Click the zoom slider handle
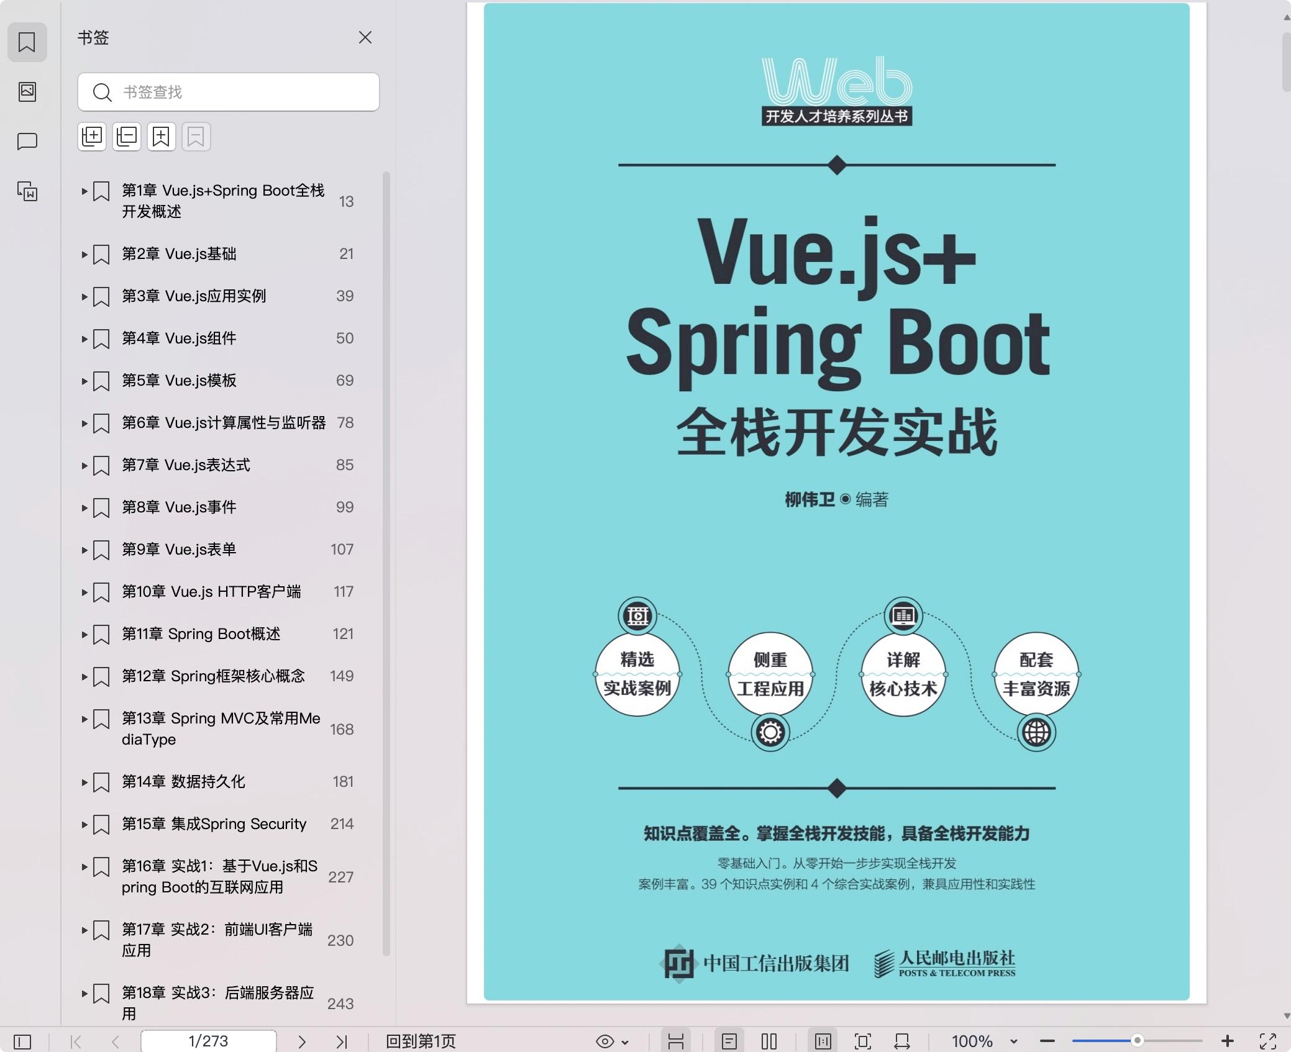 1137,1041
